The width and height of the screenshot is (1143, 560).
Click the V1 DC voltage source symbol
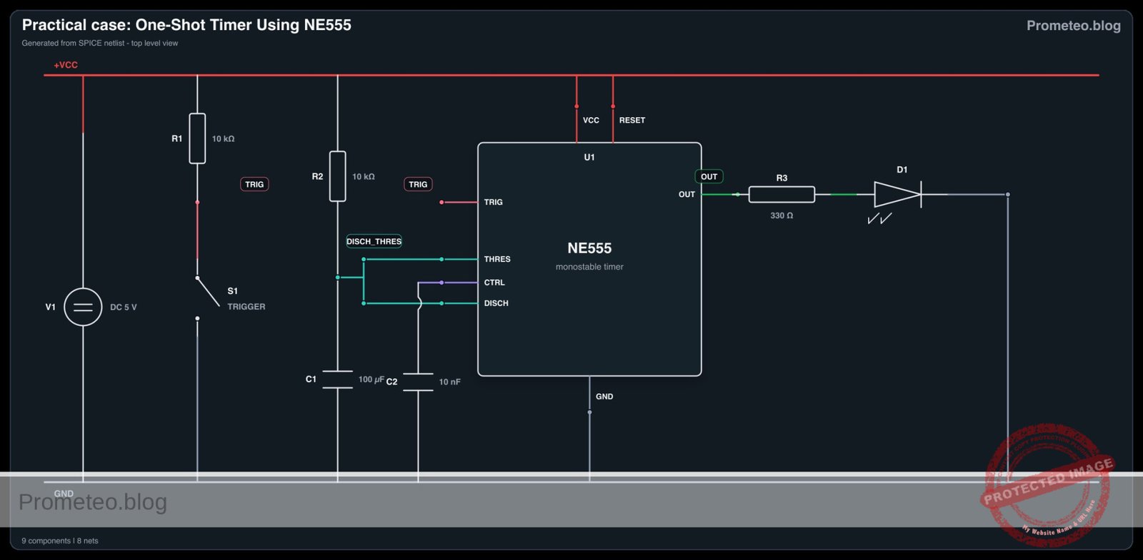pos(83,307)
